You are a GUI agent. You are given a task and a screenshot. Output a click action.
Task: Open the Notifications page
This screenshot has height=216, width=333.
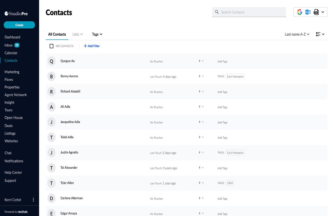click(14, 161)
